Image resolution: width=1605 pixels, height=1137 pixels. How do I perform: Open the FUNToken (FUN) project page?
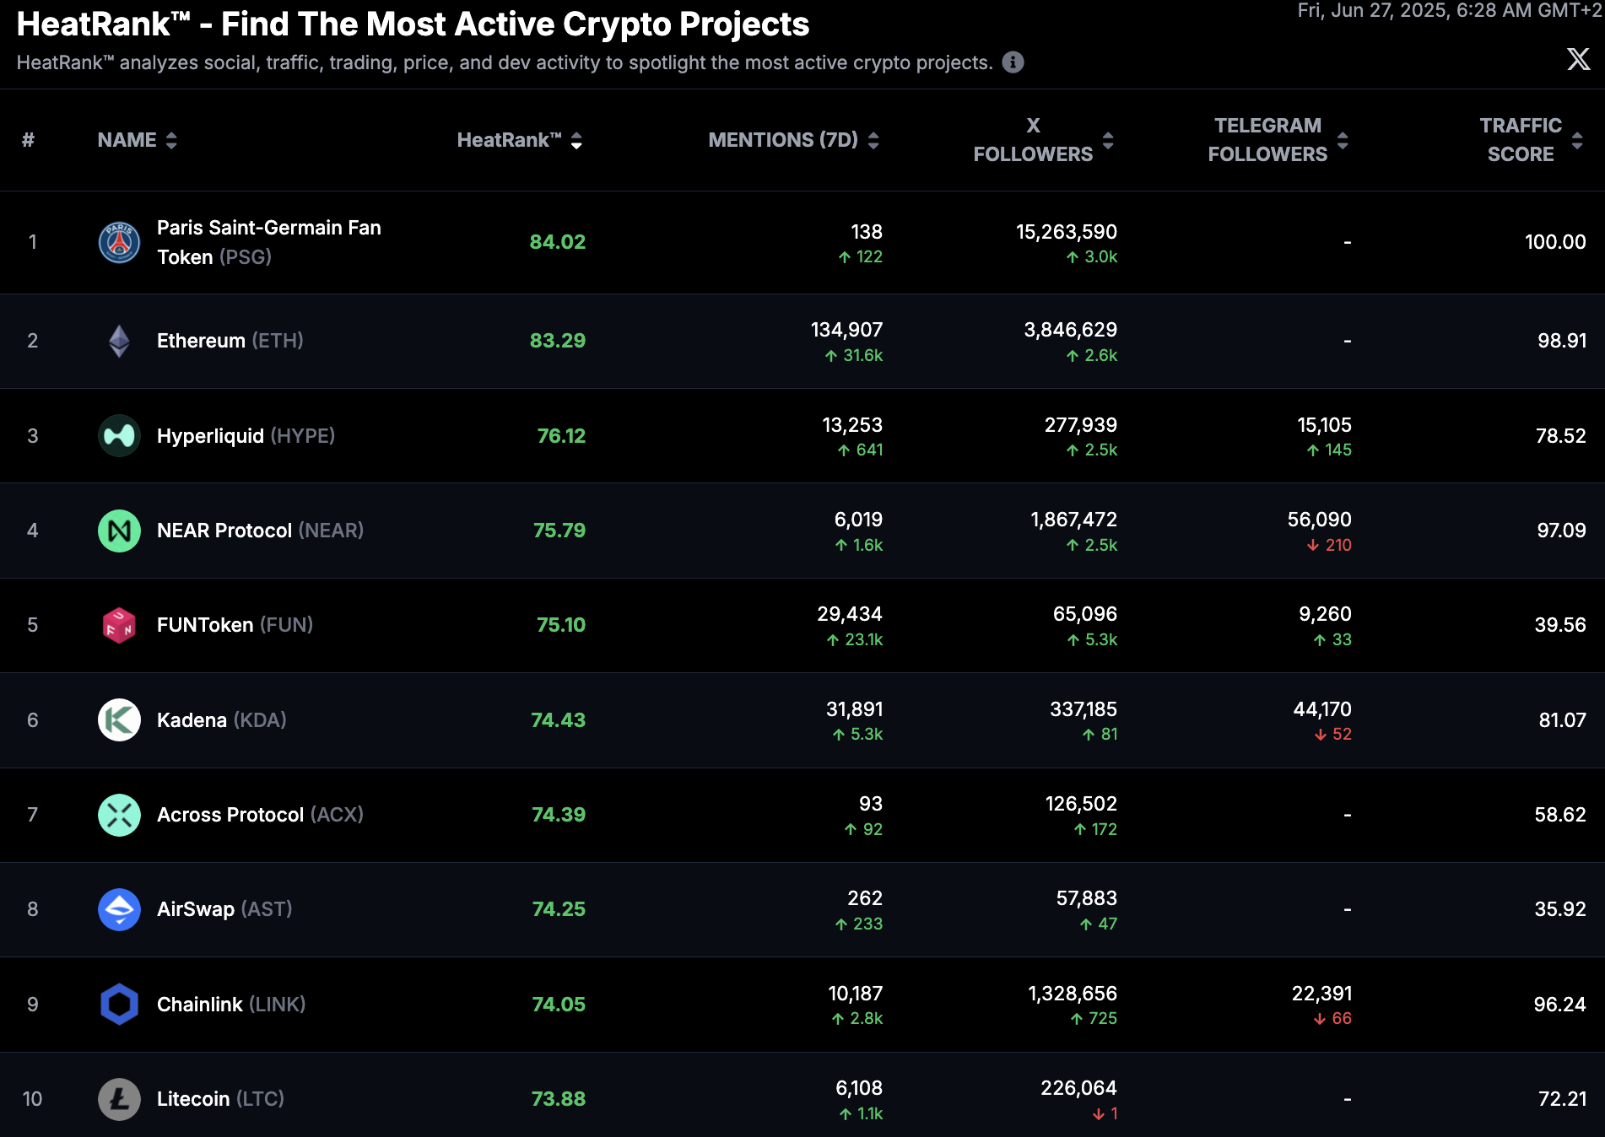[x=235, y=625]
